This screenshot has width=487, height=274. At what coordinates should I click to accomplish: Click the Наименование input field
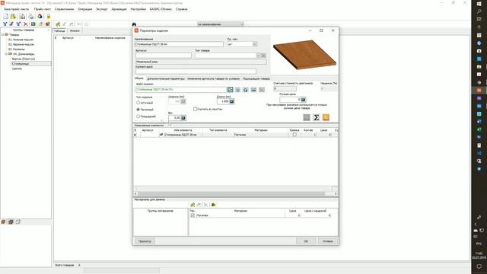click(179, 44)
